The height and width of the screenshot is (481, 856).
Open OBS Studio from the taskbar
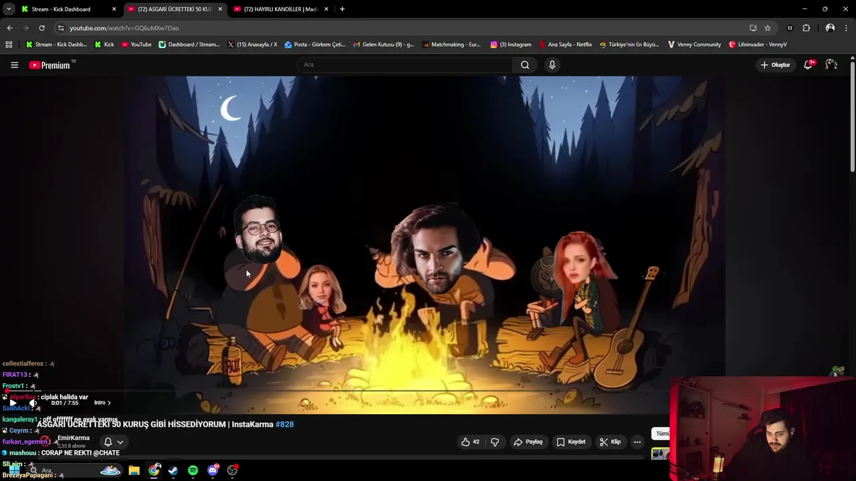tap(232, 470)
